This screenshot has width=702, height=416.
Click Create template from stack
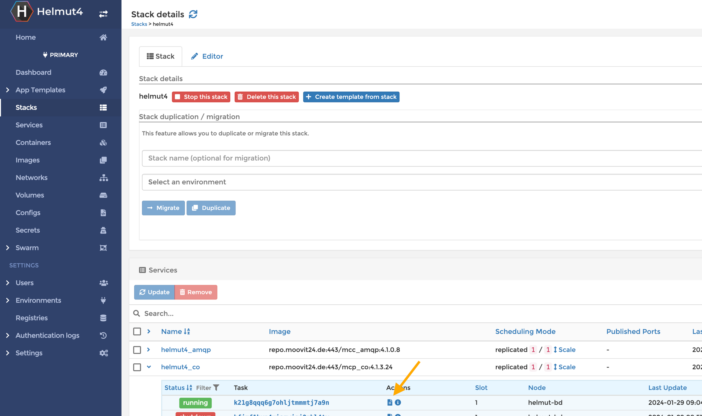[x=351, y=97]
